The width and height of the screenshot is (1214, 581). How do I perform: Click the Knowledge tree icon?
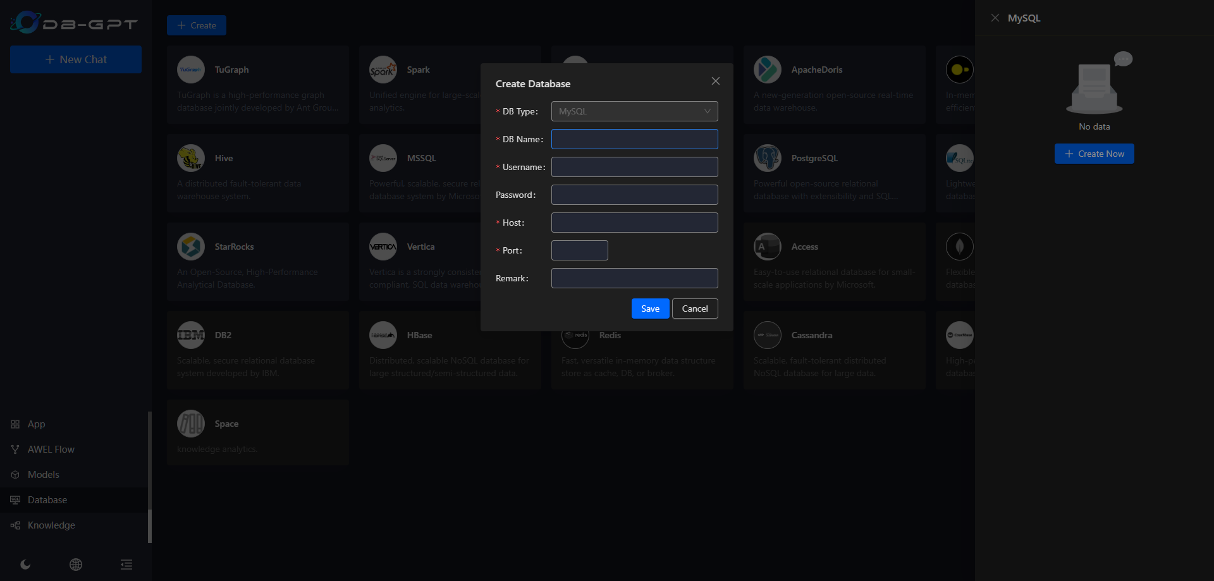[x=15, y=525]
